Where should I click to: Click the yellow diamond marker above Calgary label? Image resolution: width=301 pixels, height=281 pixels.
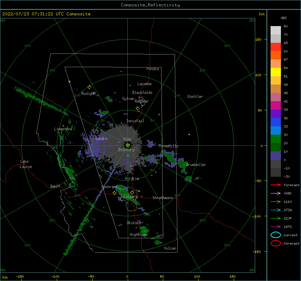point(132,192)
